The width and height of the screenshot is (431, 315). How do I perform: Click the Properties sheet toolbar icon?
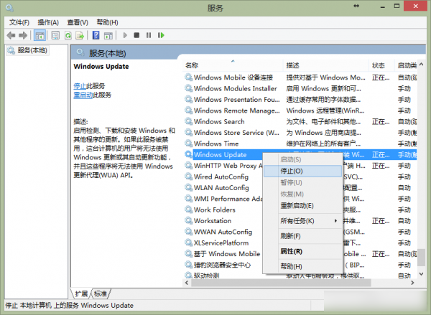click(x=55, y=35)
